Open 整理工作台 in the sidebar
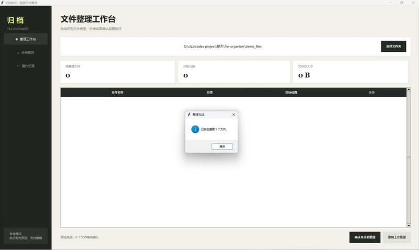Image resolution: width=419 pixels, height=250 pixels. (x=26, y=39)
